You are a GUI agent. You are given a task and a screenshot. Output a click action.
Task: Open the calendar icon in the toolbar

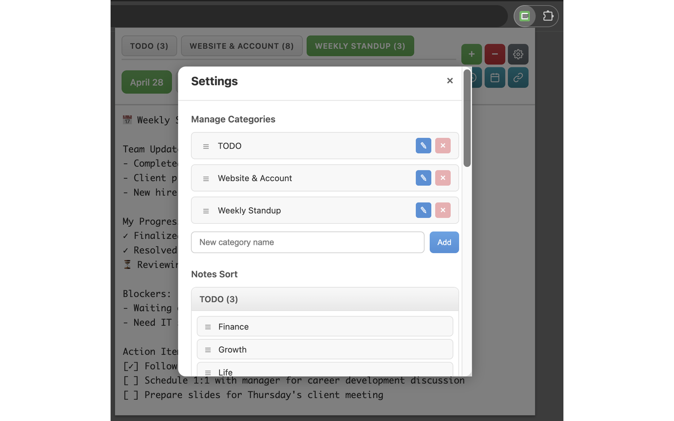click(494, 77)
